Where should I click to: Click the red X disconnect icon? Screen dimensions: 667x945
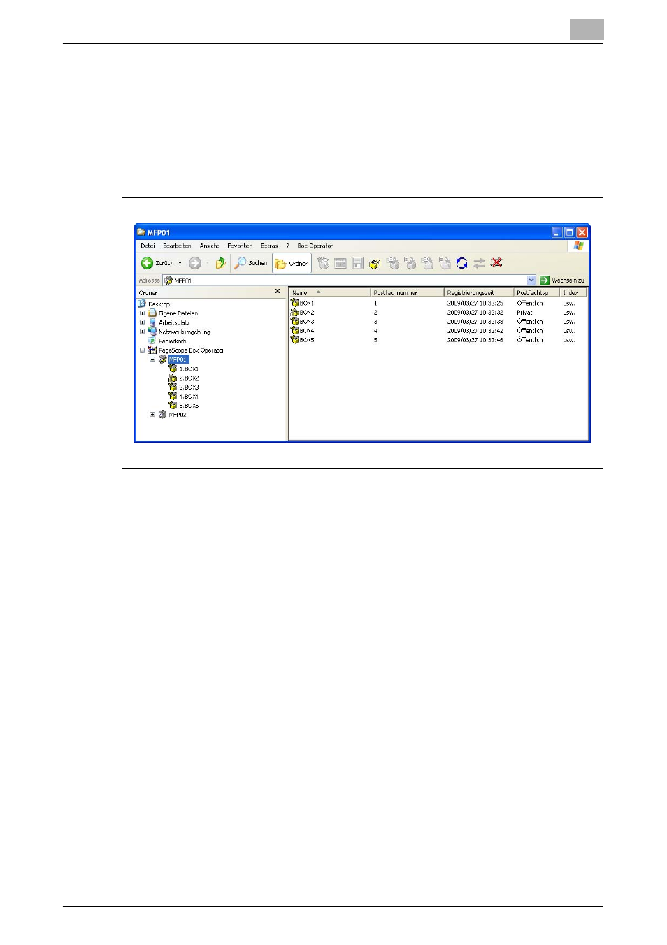point(496,262)
